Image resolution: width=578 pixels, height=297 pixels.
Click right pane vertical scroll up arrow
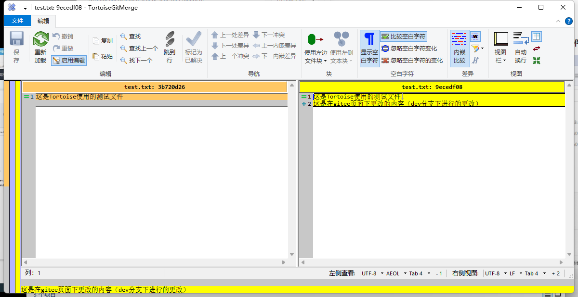click(569, 85)
